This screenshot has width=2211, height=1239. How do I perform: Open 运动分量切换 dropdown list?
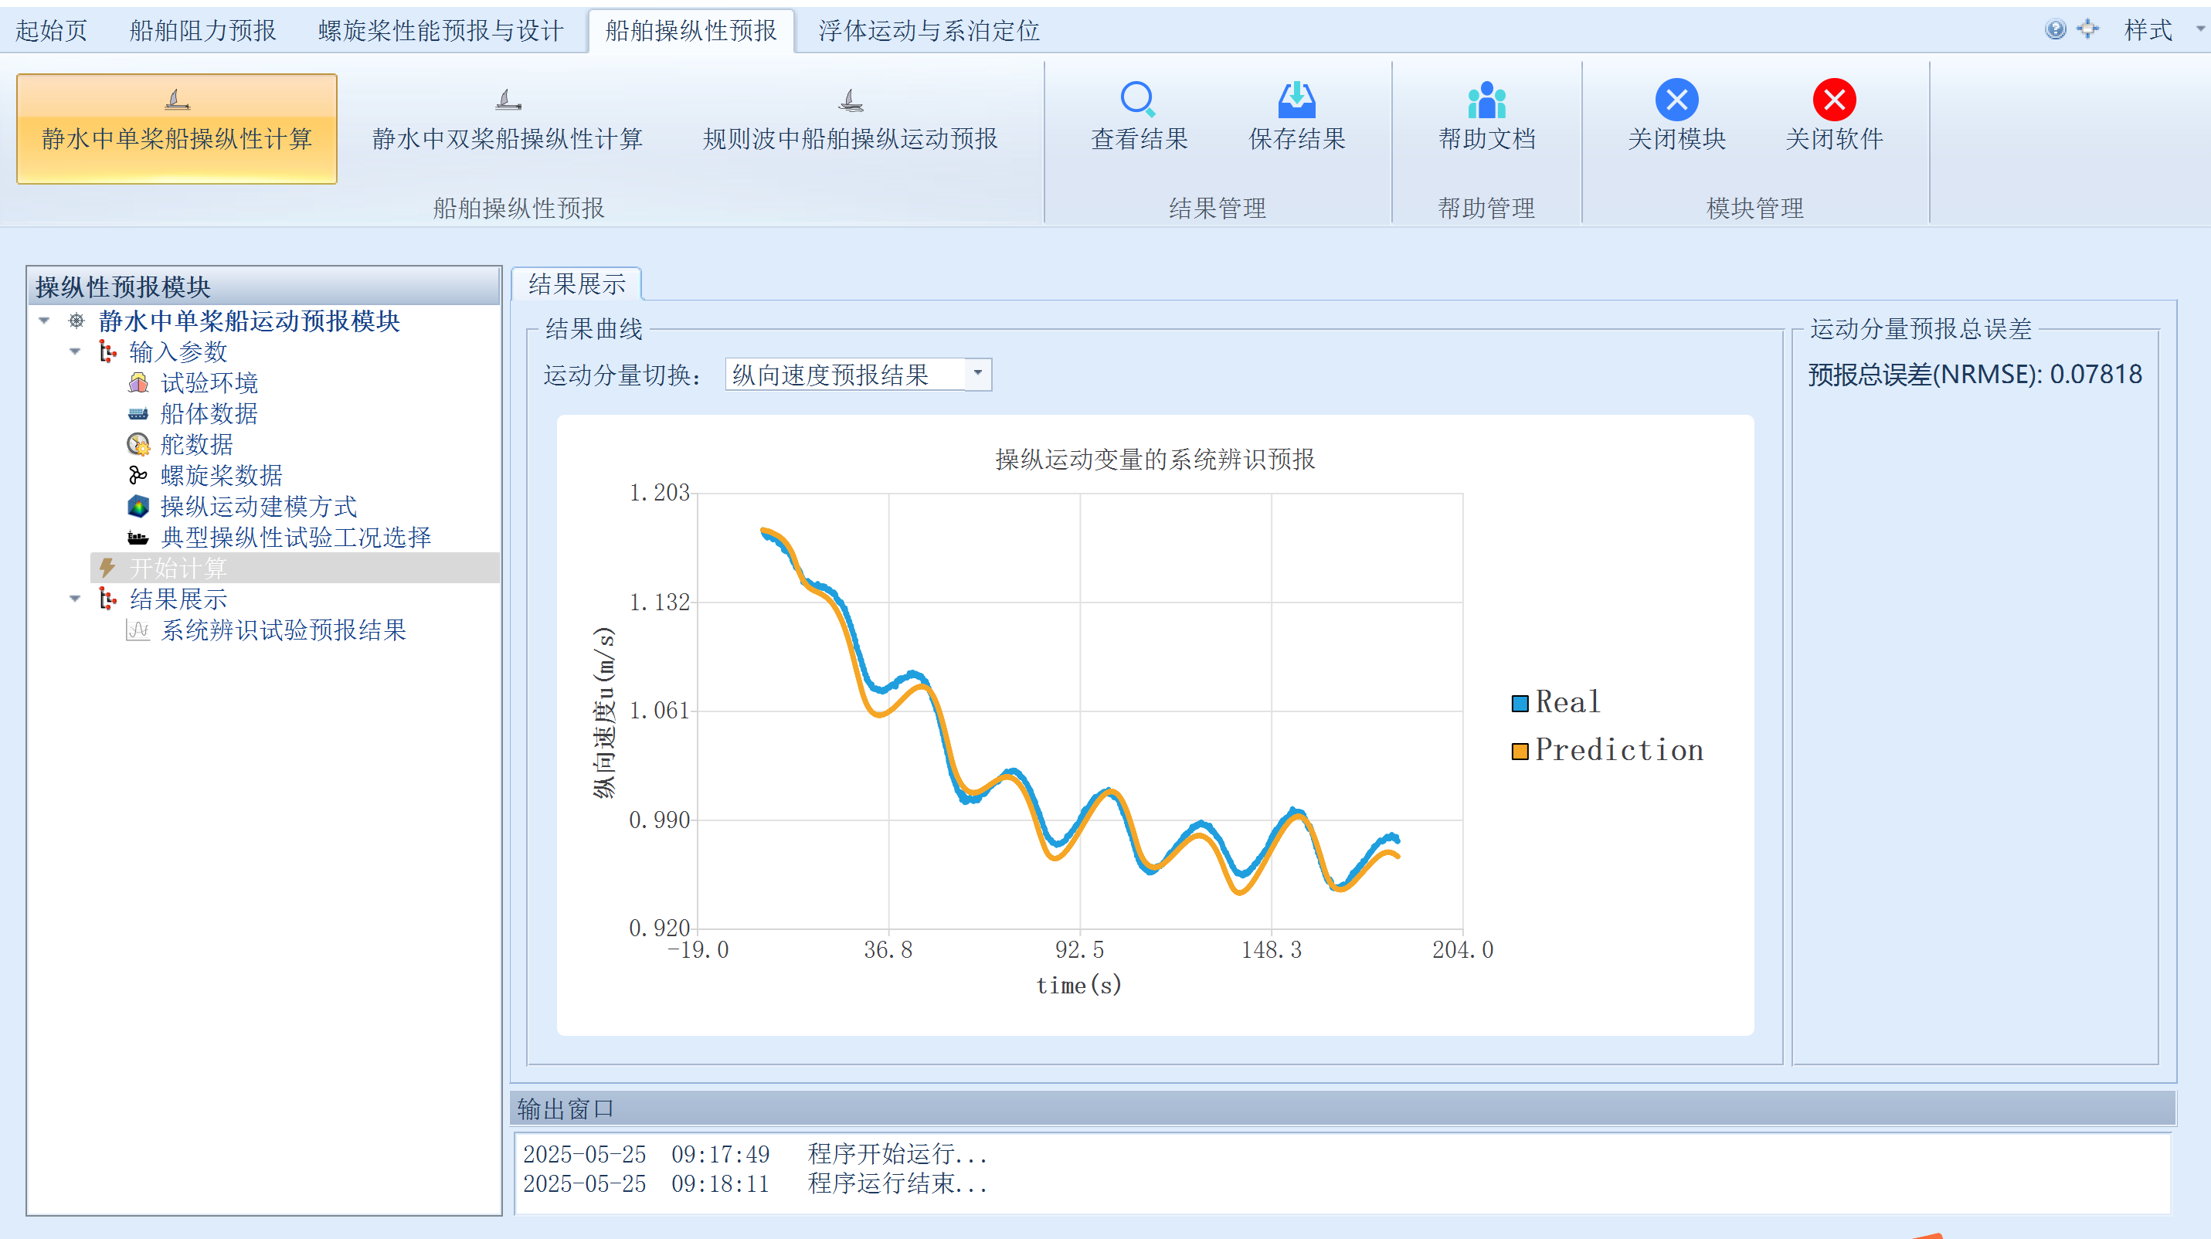[977, 374]
